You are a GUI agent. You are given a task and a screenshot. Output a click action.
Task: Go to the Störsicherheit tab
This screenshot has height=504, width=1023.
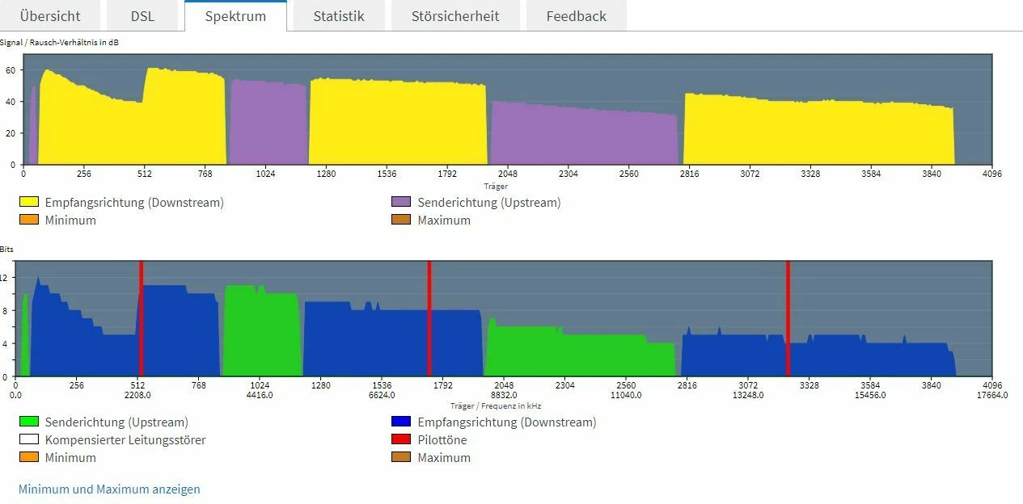455,16
